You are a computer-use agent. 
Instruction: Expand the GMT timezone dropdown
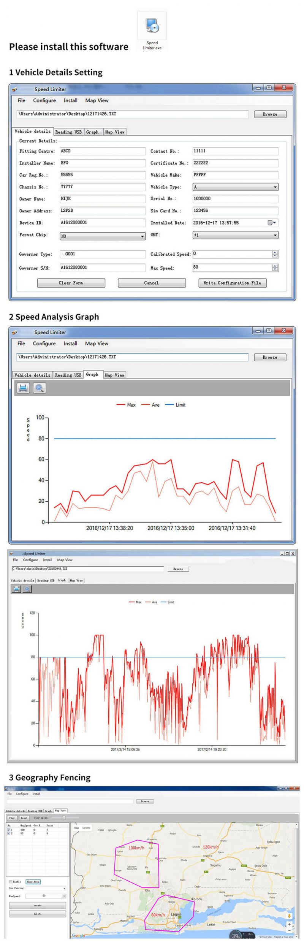275,235
